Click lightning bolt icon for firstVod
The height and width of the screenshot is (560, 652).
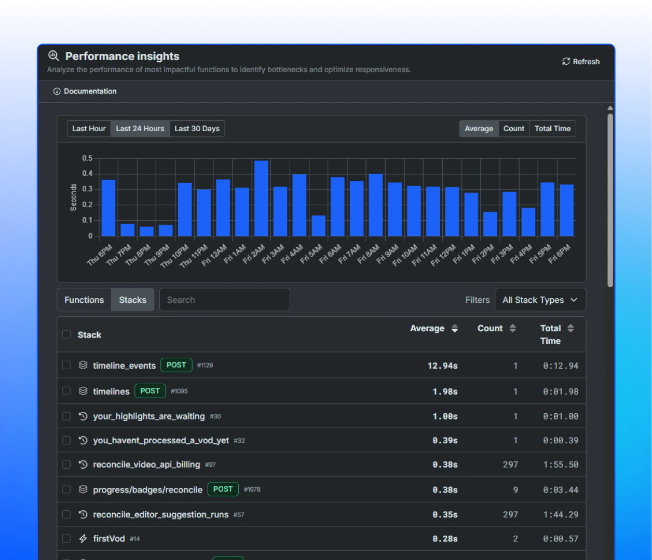click(83, 539)
